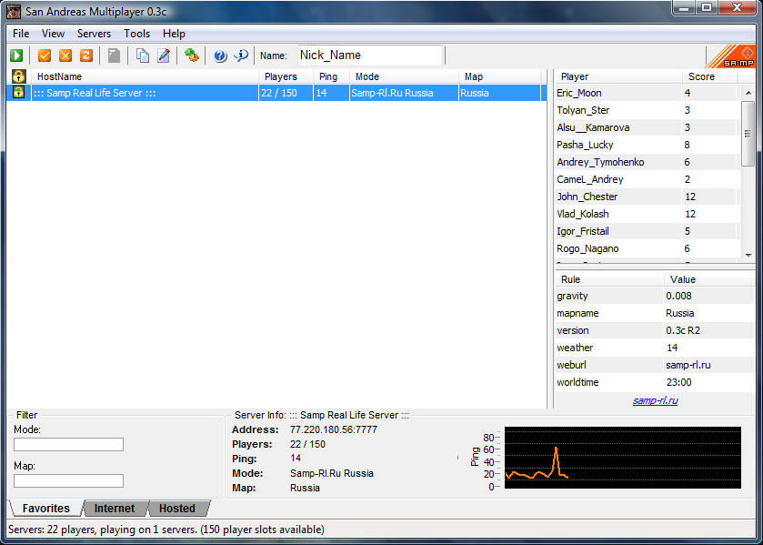
Task: Open Server Properties with the pencil icon
Action: click(164, 56)
